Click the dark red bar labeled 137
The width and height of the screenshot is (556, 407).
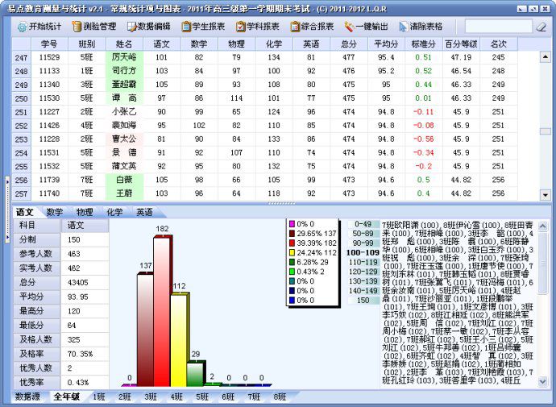pos(145,329)
